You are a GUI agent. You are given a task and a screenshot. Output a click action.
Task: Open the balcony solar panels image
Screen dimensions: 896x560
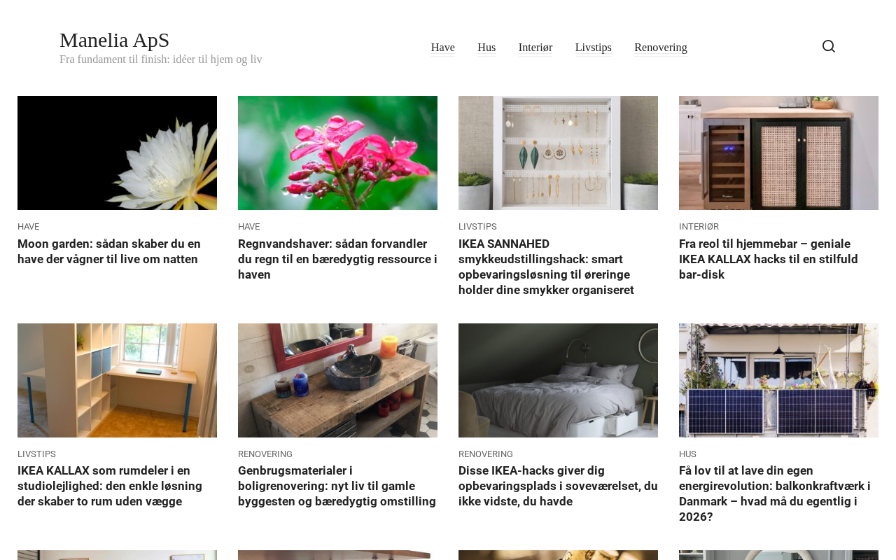[x=778, y=380]
